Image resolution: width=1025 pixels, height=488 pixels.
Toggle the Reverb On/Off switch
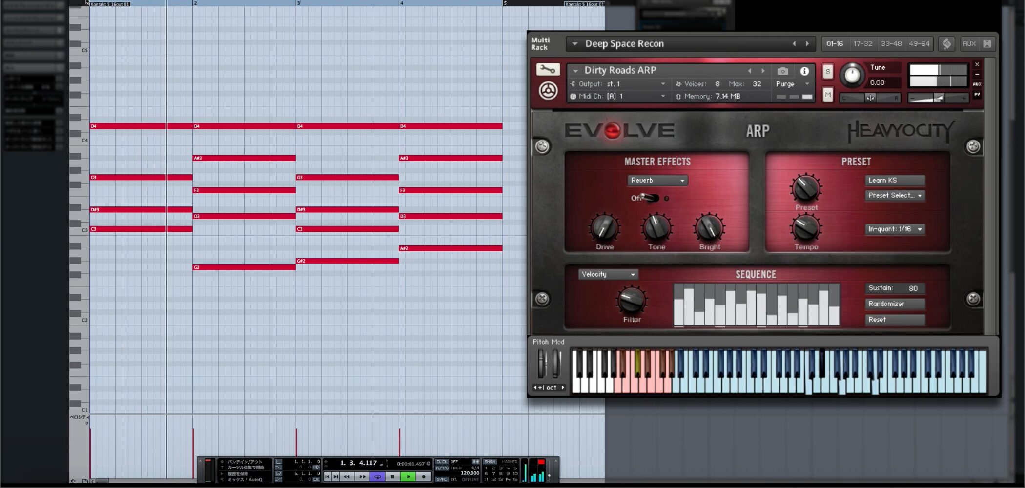pyautogui.click(x=650, y=198)
